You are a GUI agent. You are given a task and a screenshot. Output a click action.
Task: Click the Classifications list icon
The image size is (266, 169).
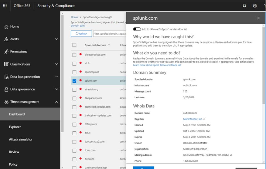click(x=6, y=64)
